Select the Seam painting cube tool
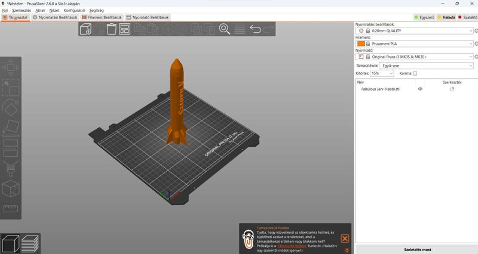The image size is (478, 254). pyautogui.click(x=11, y=188)
